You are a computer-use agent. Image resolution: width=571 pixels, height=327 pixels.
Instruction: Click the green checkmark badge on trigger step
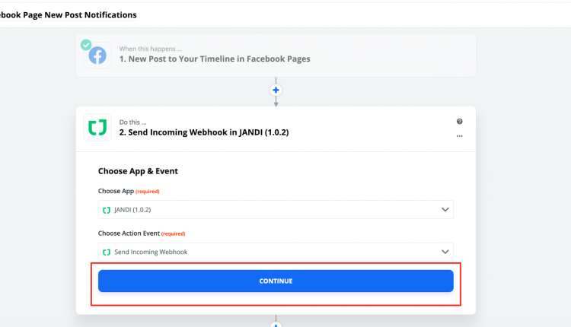[86, 45]
